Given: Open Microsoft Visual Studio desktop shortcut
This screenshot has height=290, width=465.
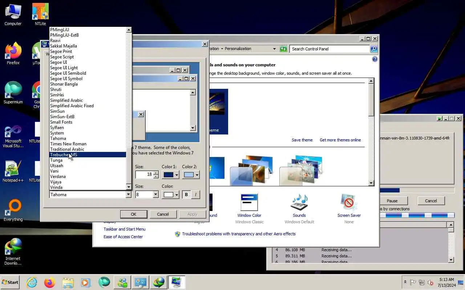Looking at the screenshot, I should (13, 136).
